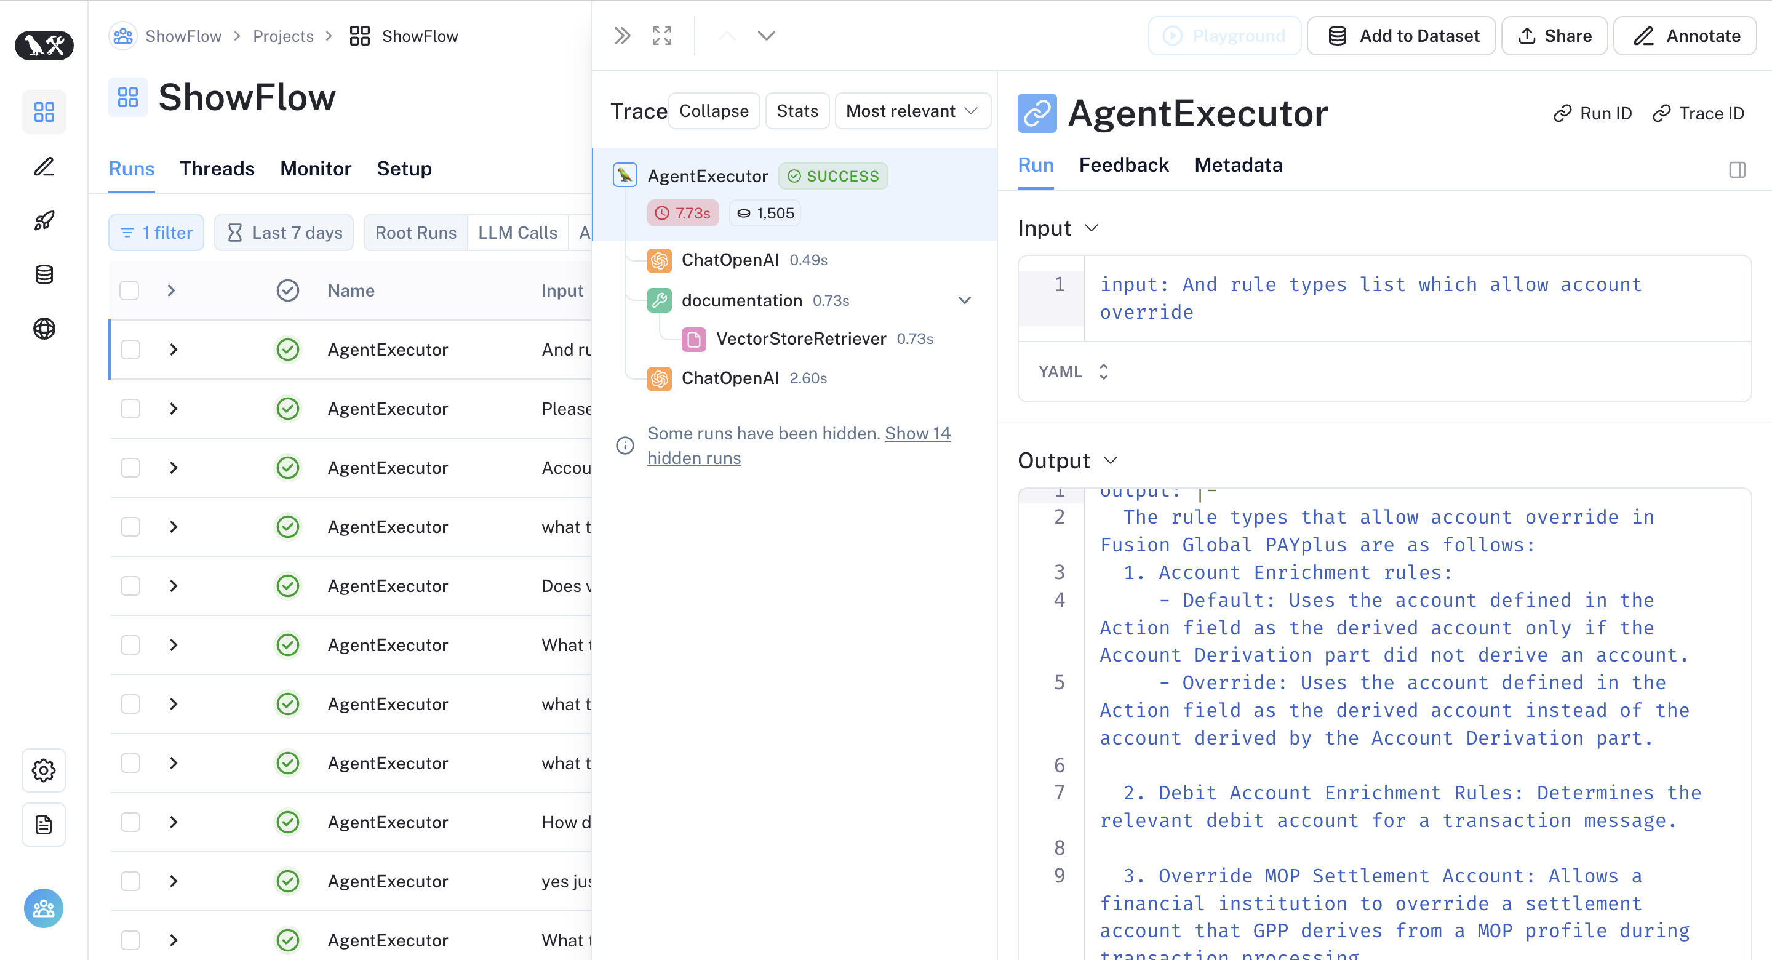Select the LLM Calls filter tab
The height and width of the screenshot is (960, 1772).
click(518, 233)
